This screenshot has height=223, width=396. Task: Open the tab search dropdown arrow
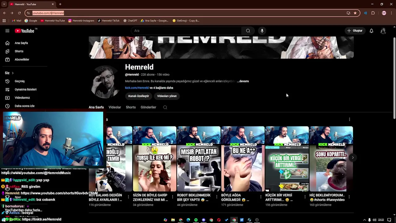click(x=4, y=4)
